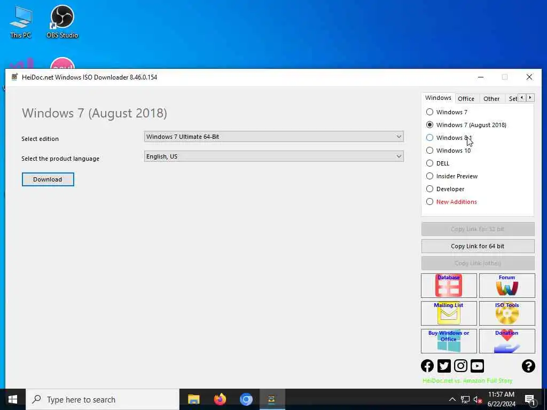Open OBS Studio desktop shortcut
The width and height of the screenshot is (547, 410).
[x=62, y=22]
